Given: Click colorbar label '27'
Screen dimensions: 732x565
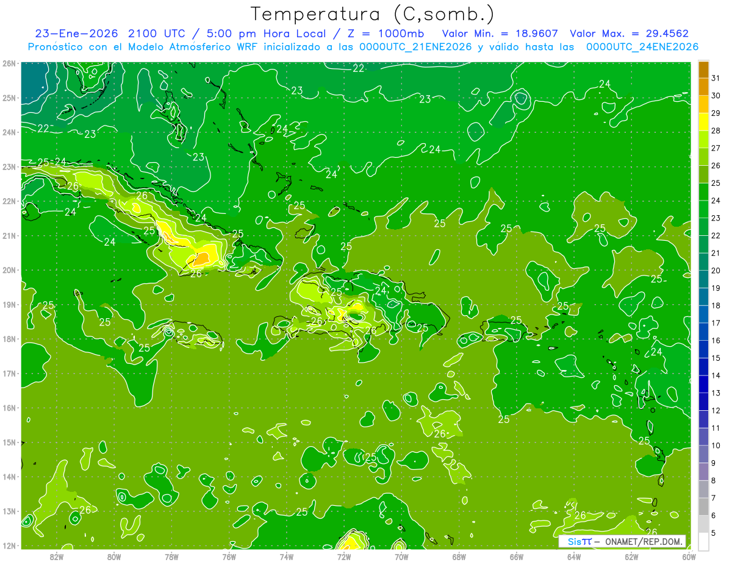Looking at the screenshot, I should (x=716, y=148).
